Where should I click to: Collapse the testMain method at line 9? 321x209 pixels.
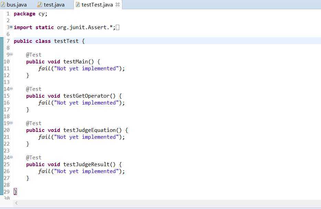point(11,54)
